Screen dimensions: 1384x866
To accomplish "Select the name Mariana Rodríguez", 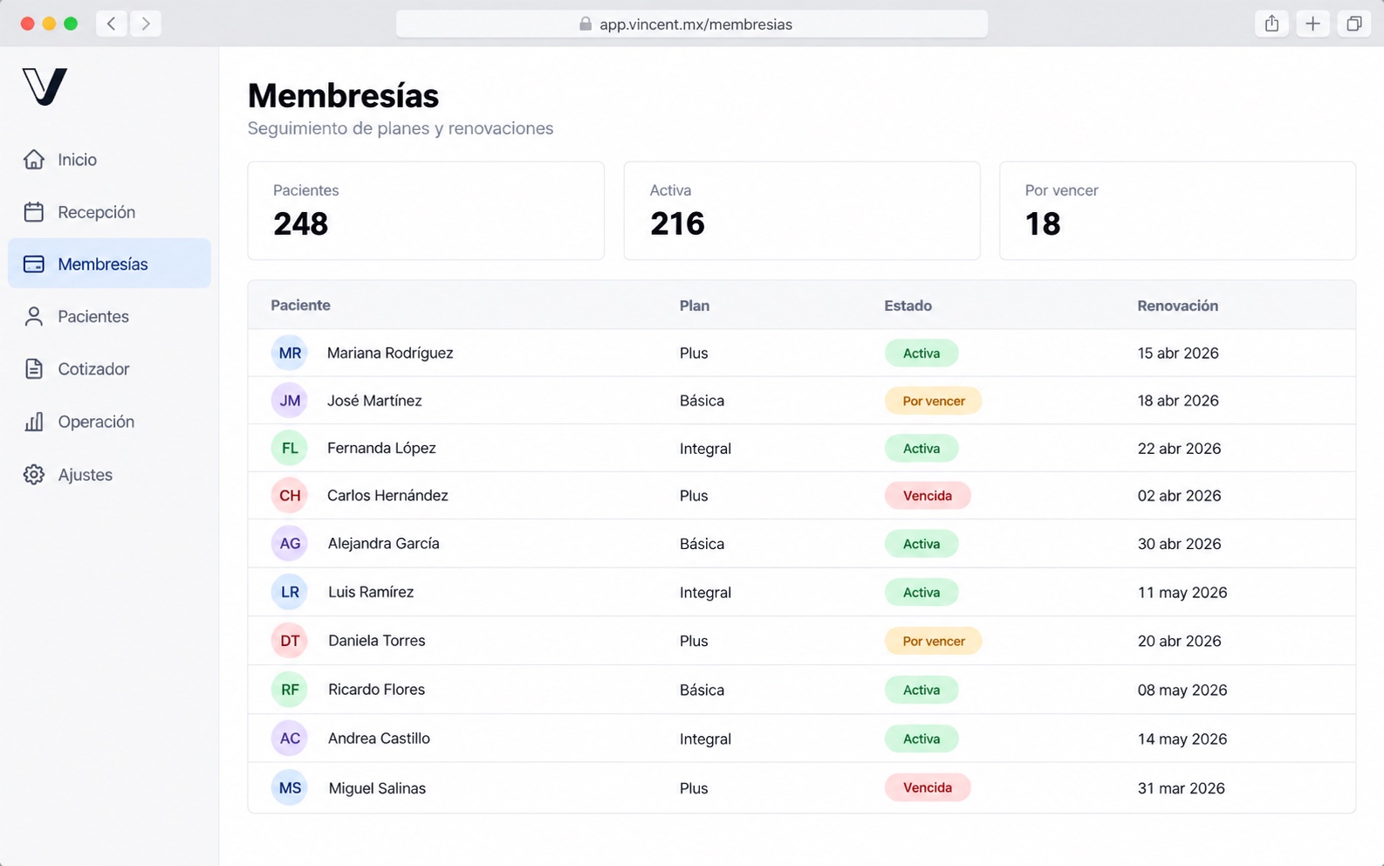I will [x=390, y=353].
